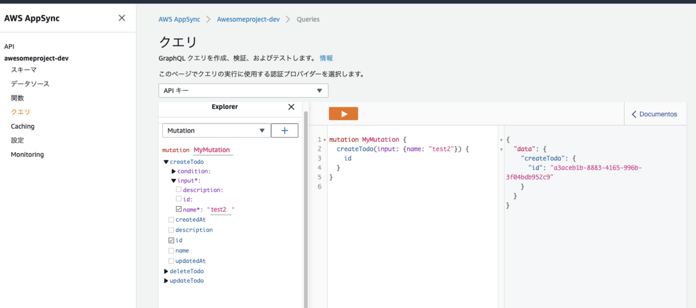Check the createdAt field checkbox
696x308 pixels.
pos(171,219)
